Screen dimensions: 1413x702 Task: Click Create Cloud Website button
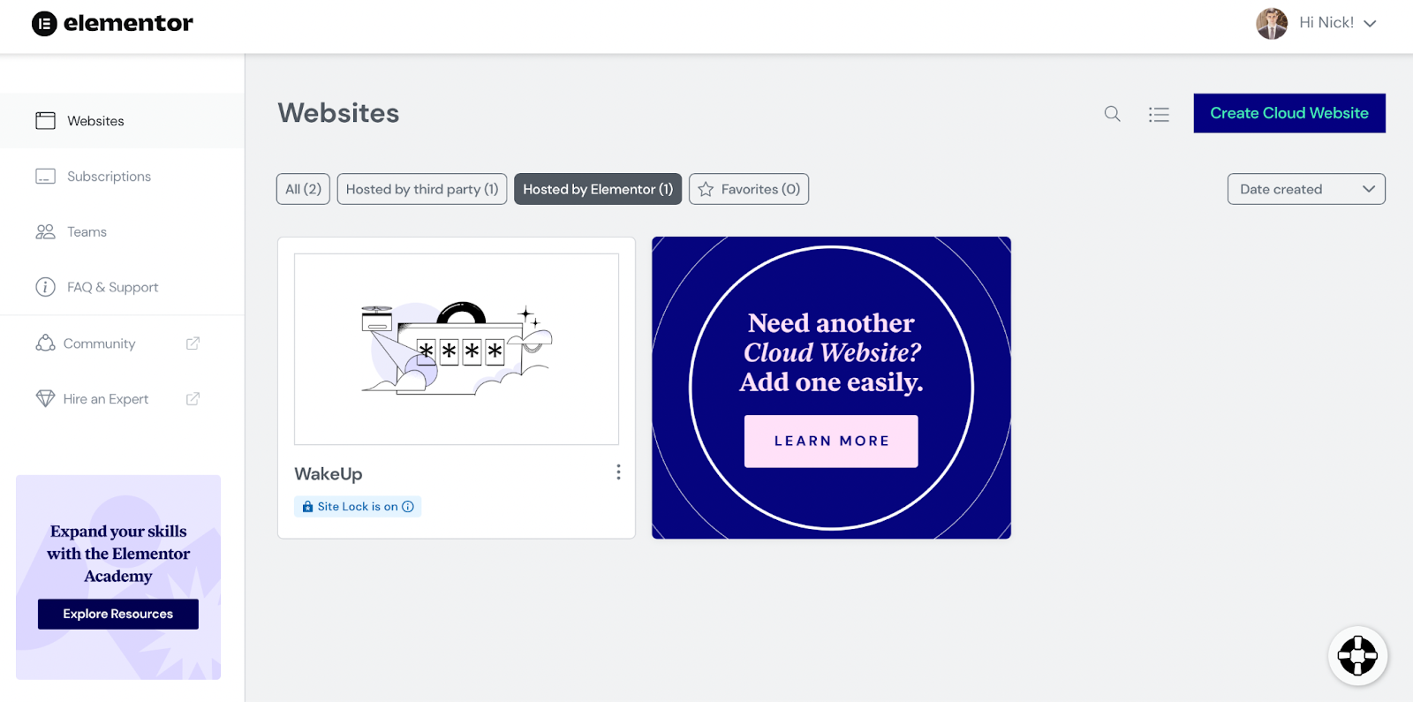point(1289,113)
